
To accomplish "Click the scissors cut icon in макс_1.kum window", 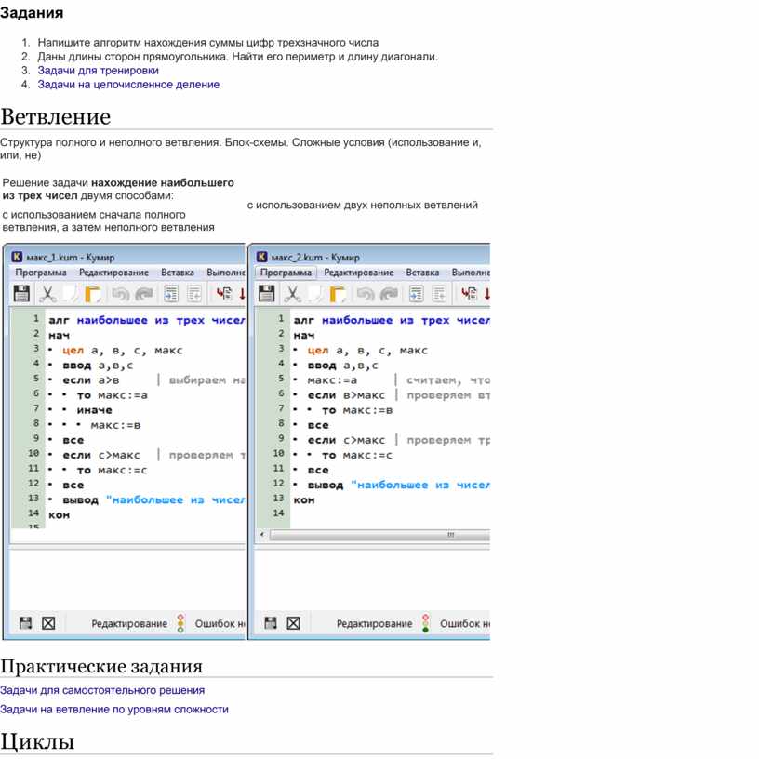I will pos(47,294).
